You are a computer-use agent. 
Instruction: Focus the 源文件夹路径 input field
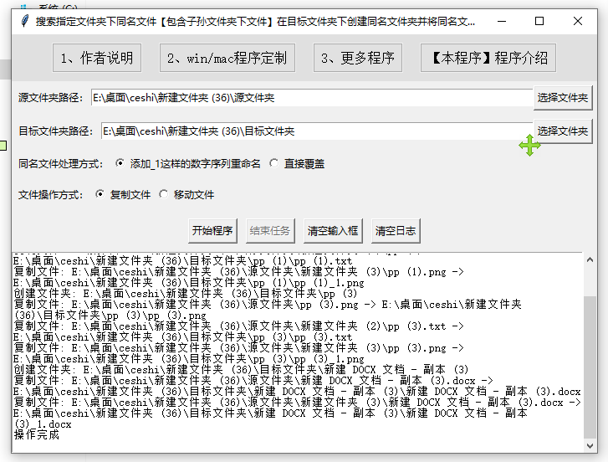point(312,98)
